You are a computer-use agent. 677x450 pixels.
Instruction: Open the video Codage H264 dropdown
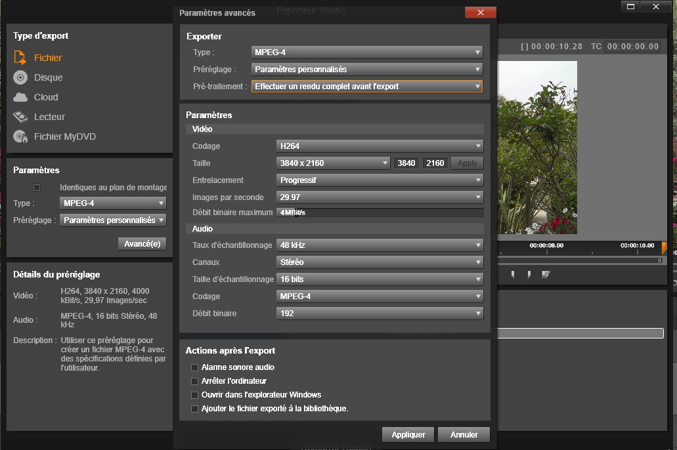(x=380, y=146)
